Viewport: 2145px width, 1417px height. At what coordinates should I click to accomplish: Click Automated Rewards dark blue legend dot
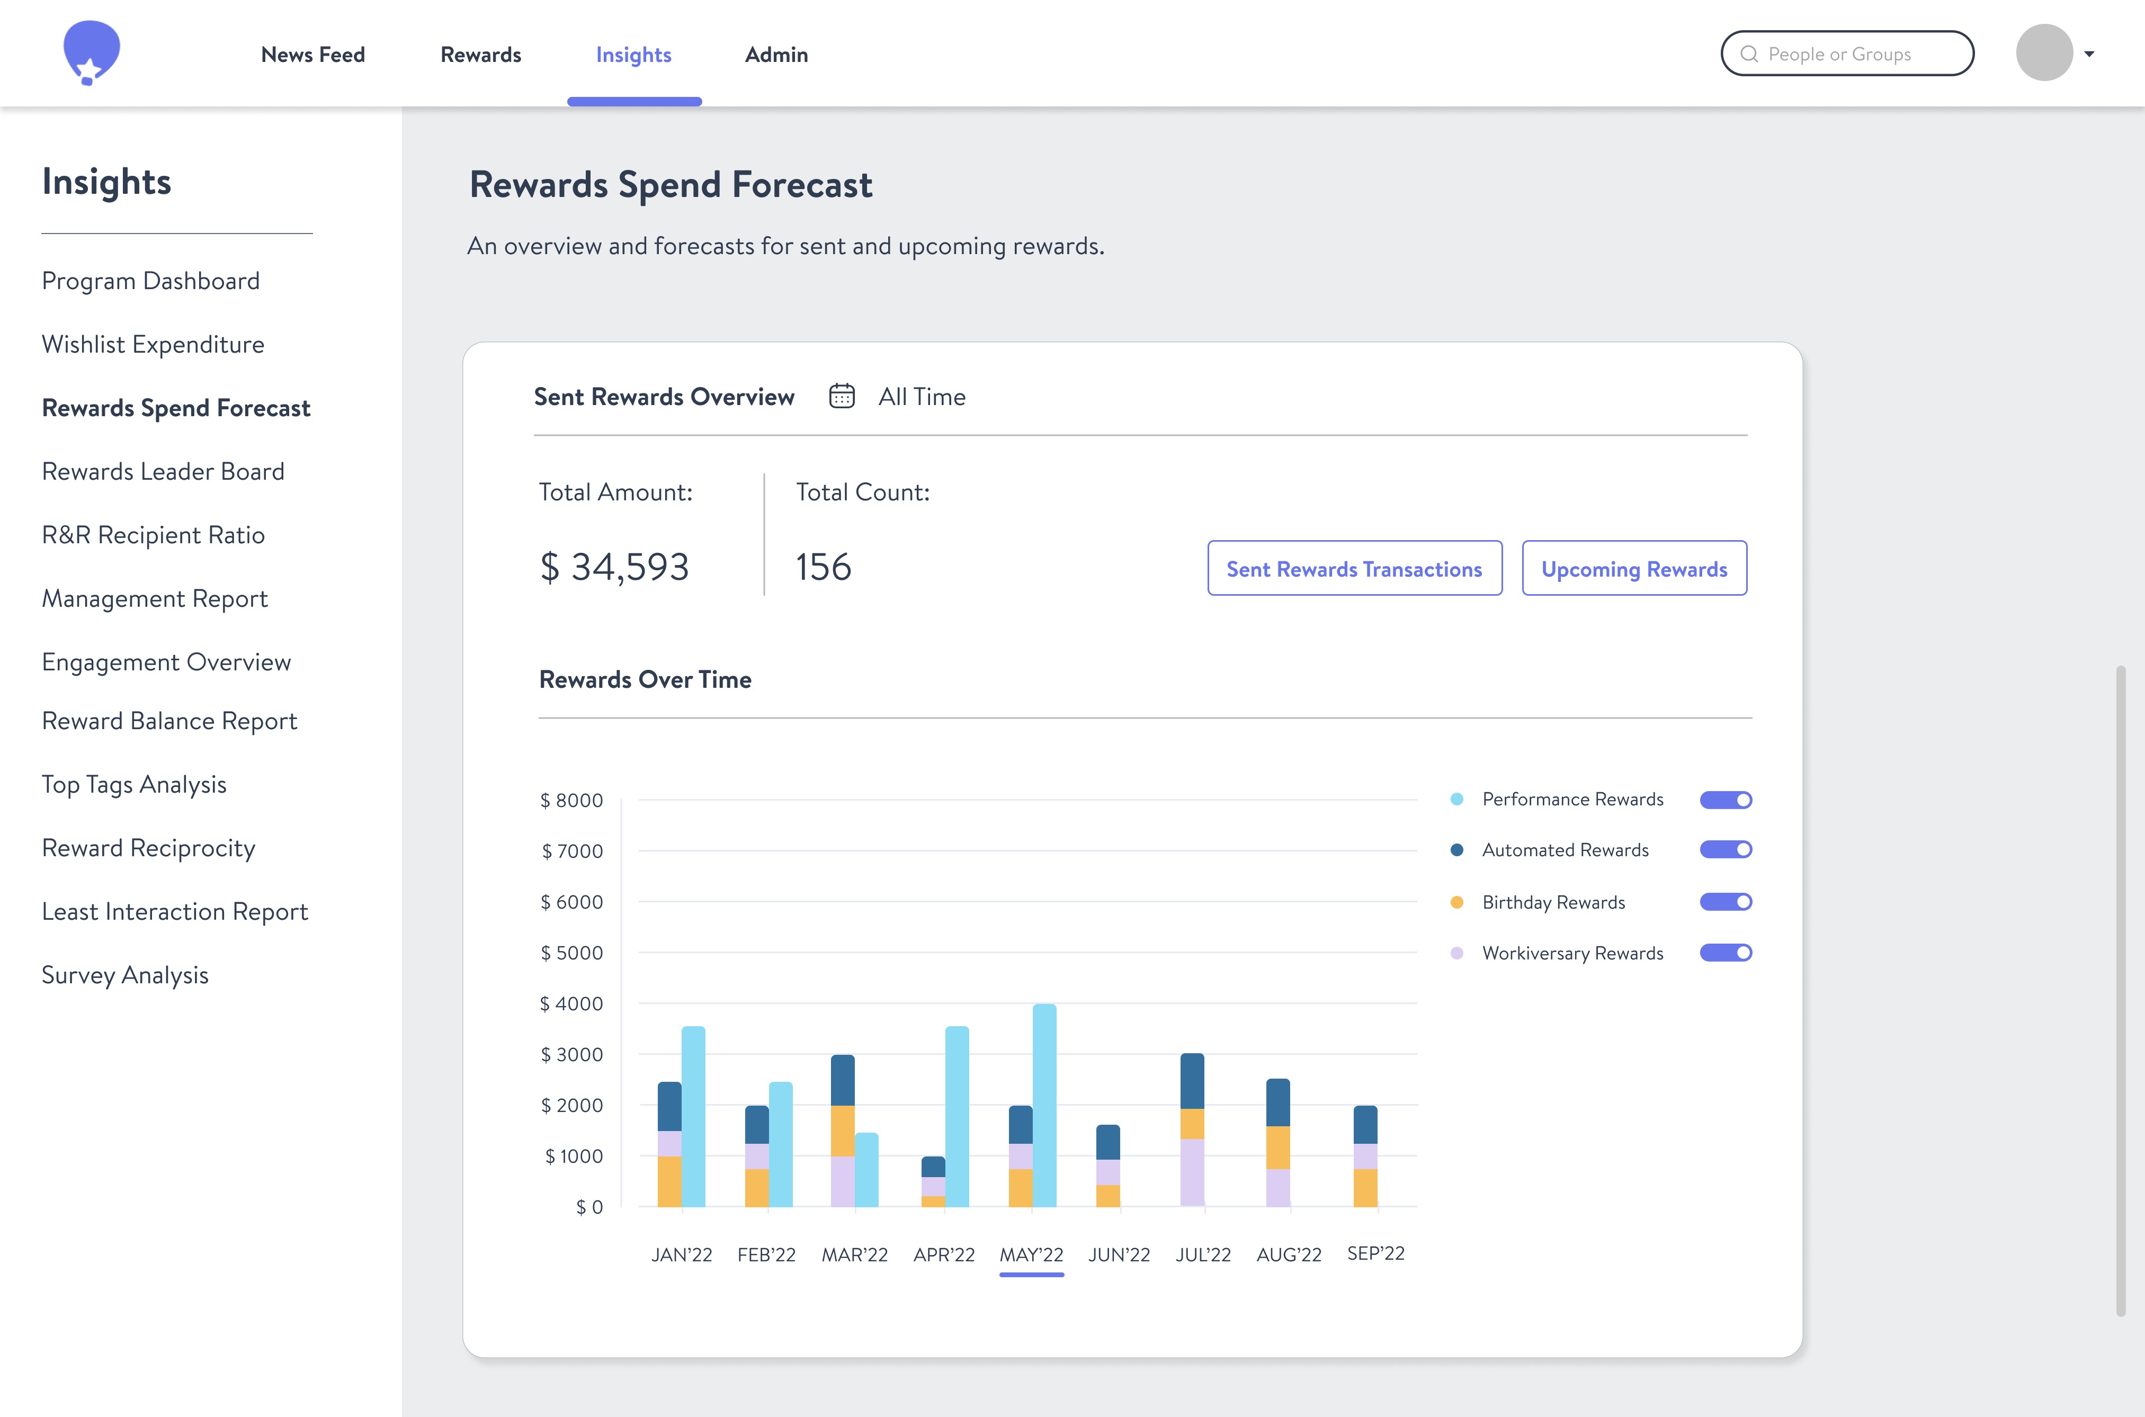click(x=1456, y=850)
